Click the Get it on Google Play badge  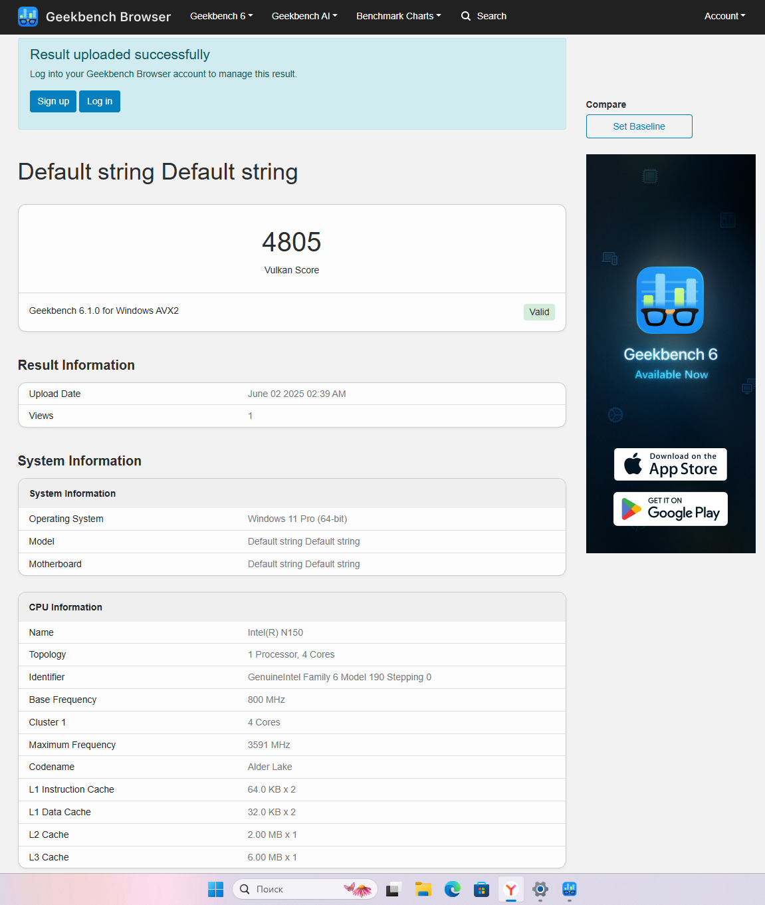(670, 509)
